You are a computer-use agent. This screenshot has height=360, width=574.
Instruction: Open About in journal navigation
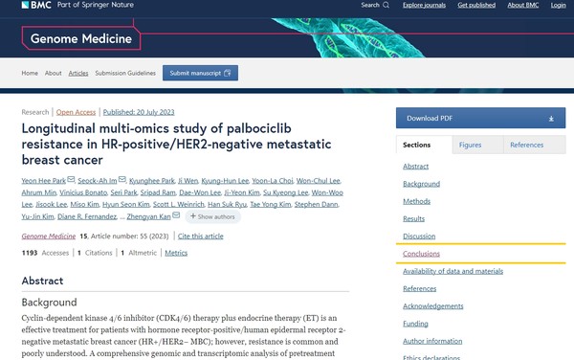[53, 74]
